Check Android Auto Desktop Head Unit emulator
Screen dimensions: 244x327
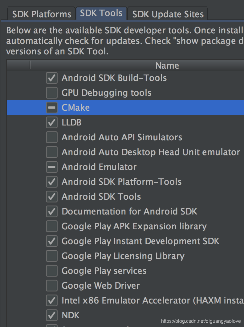[51, 152]
